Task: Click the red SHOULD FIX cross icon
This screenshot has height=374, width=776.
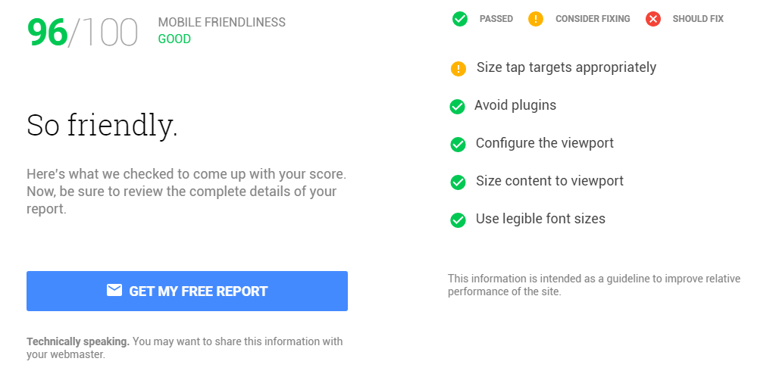Action: click(653, 19)
